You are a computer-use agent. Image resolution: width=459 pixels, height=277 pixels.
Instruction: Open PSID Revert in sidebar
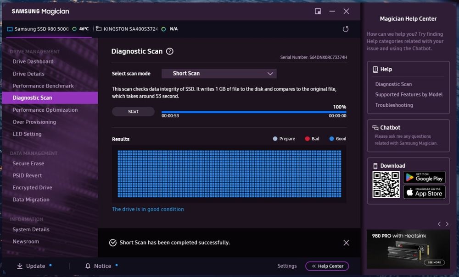[x=27, y=175]
